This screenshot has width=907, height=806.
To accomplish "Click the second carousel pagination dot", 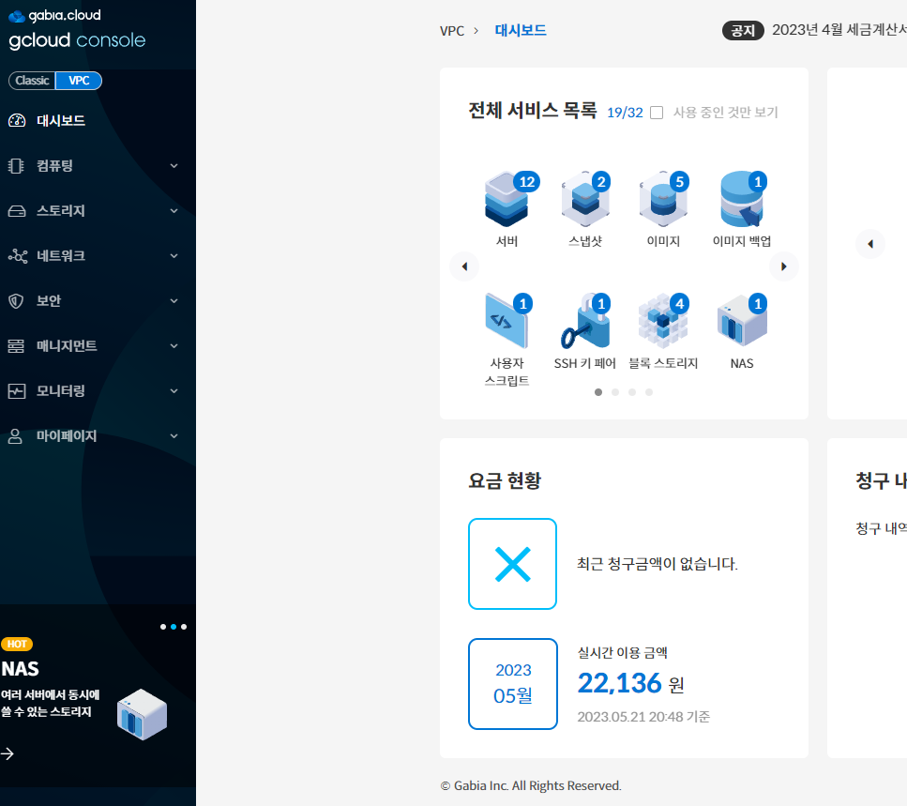I will [x=615, y=392].
